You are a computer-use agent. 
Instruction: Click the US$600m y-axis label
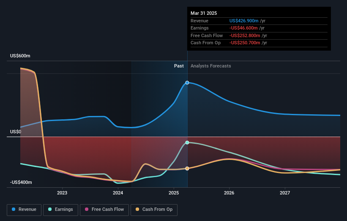tap(20, 56)
